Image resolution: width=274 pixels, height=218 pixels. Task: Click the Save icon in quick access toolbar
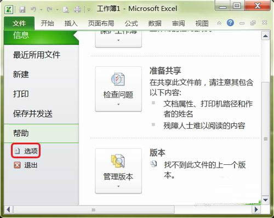(22, 9)
